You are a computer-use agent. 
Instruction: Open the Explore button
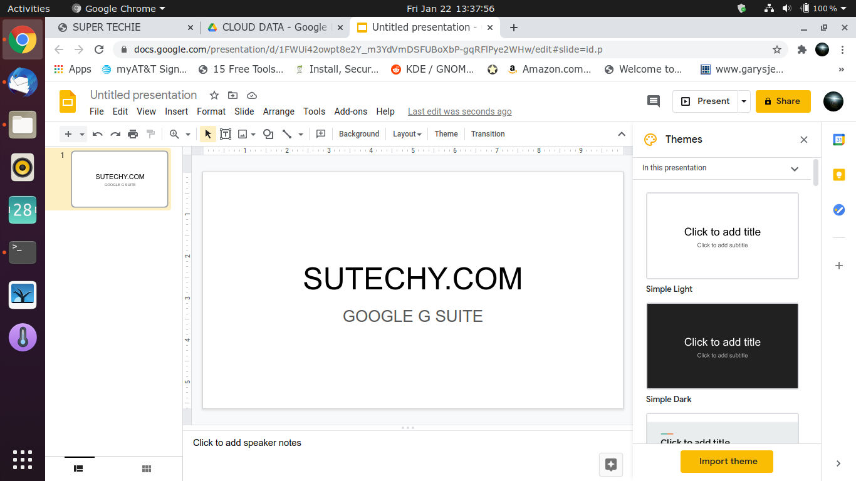pos(611,465)
